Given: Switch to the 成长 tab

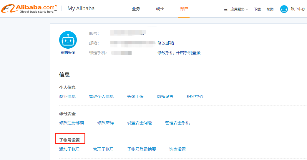Looking at the screenshot, I should coord(160,9).
